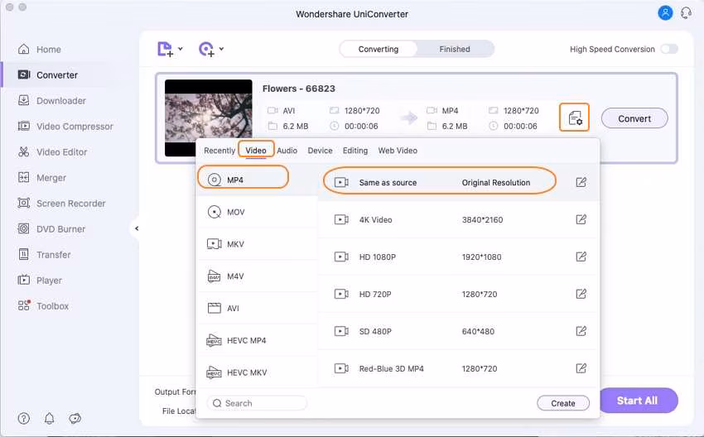Show the Converting list tab
Image resolution: width=704 pixels, height=437 pixels.
[x=378, y=49]
